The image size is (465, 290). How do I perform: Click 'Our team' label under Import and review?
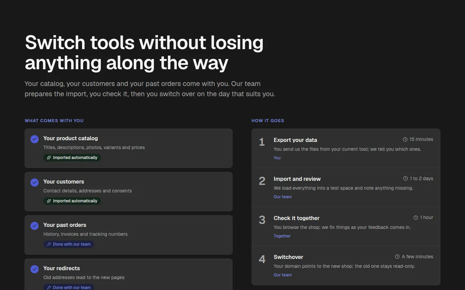(x=282, y=197)
